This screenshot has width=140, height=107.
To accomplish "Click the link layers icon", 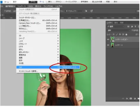I will pos(123,99).
